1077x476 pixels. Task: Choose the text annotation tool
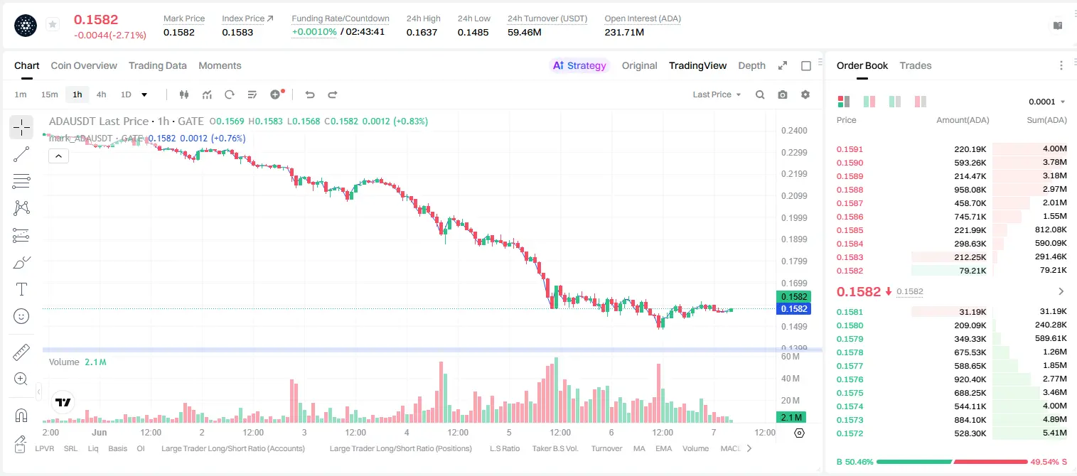click(21, 289)
